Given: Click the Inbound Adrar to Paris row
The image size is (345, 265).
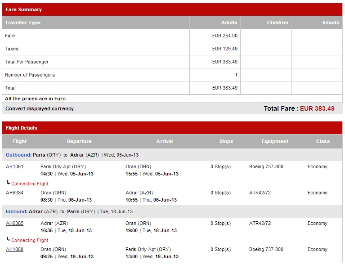Looking at the screenshot, I should click(172, 211).
